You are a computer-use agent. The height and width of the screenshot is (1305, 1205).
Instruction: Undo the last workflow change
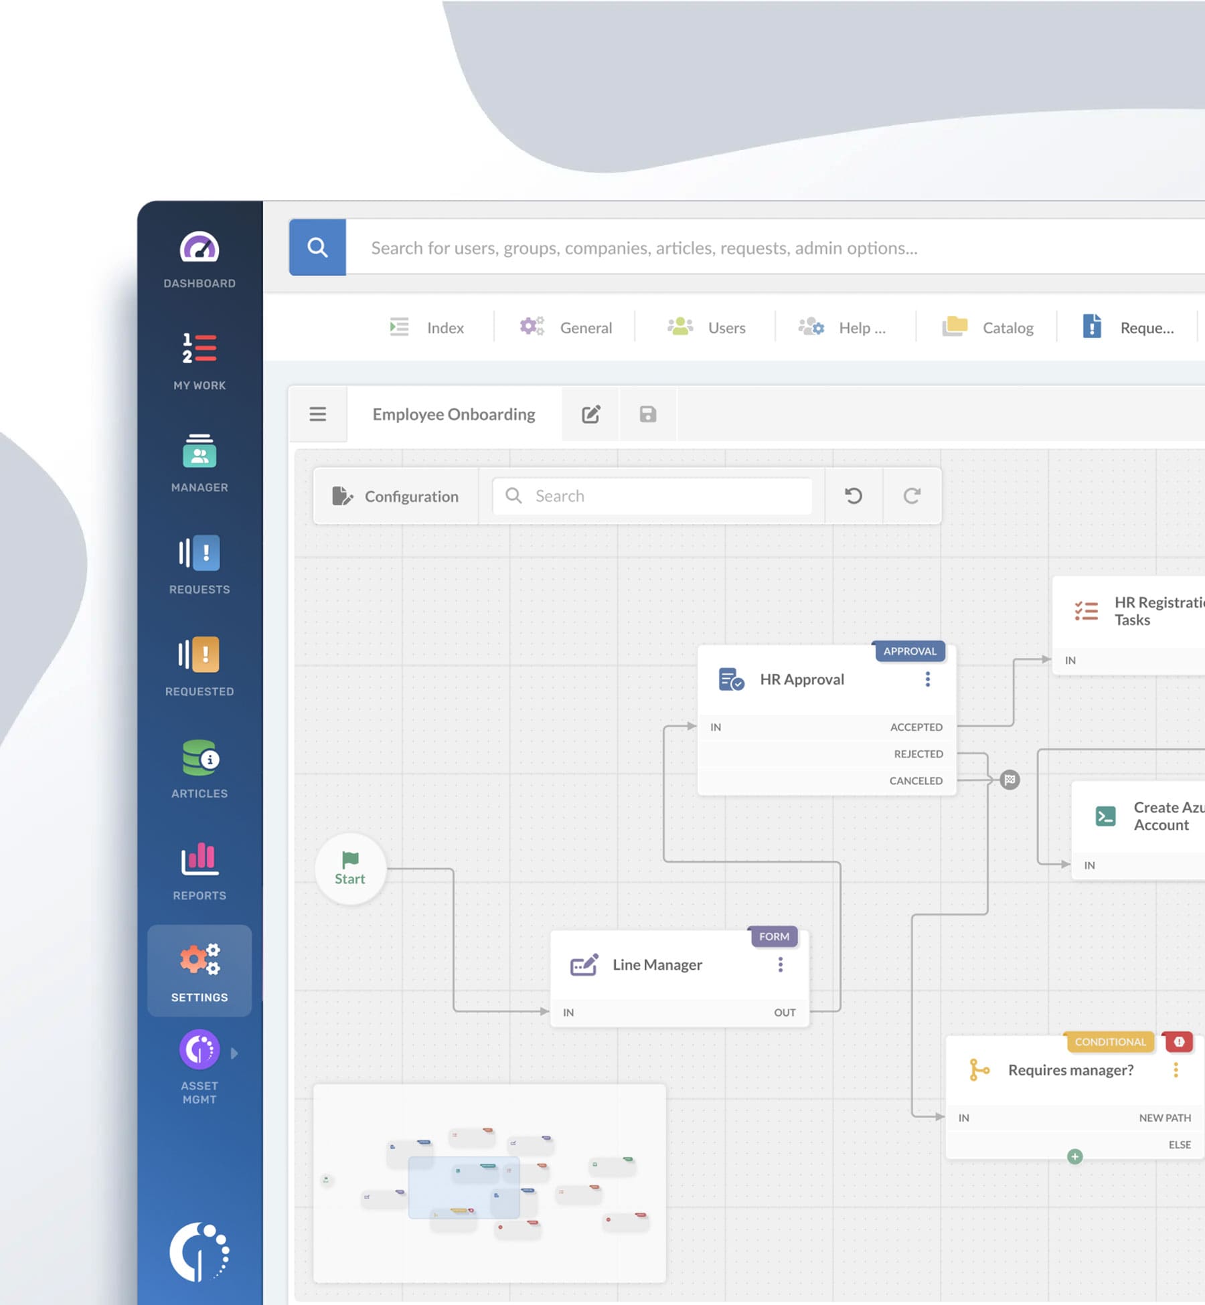click(x=854, y=496)
